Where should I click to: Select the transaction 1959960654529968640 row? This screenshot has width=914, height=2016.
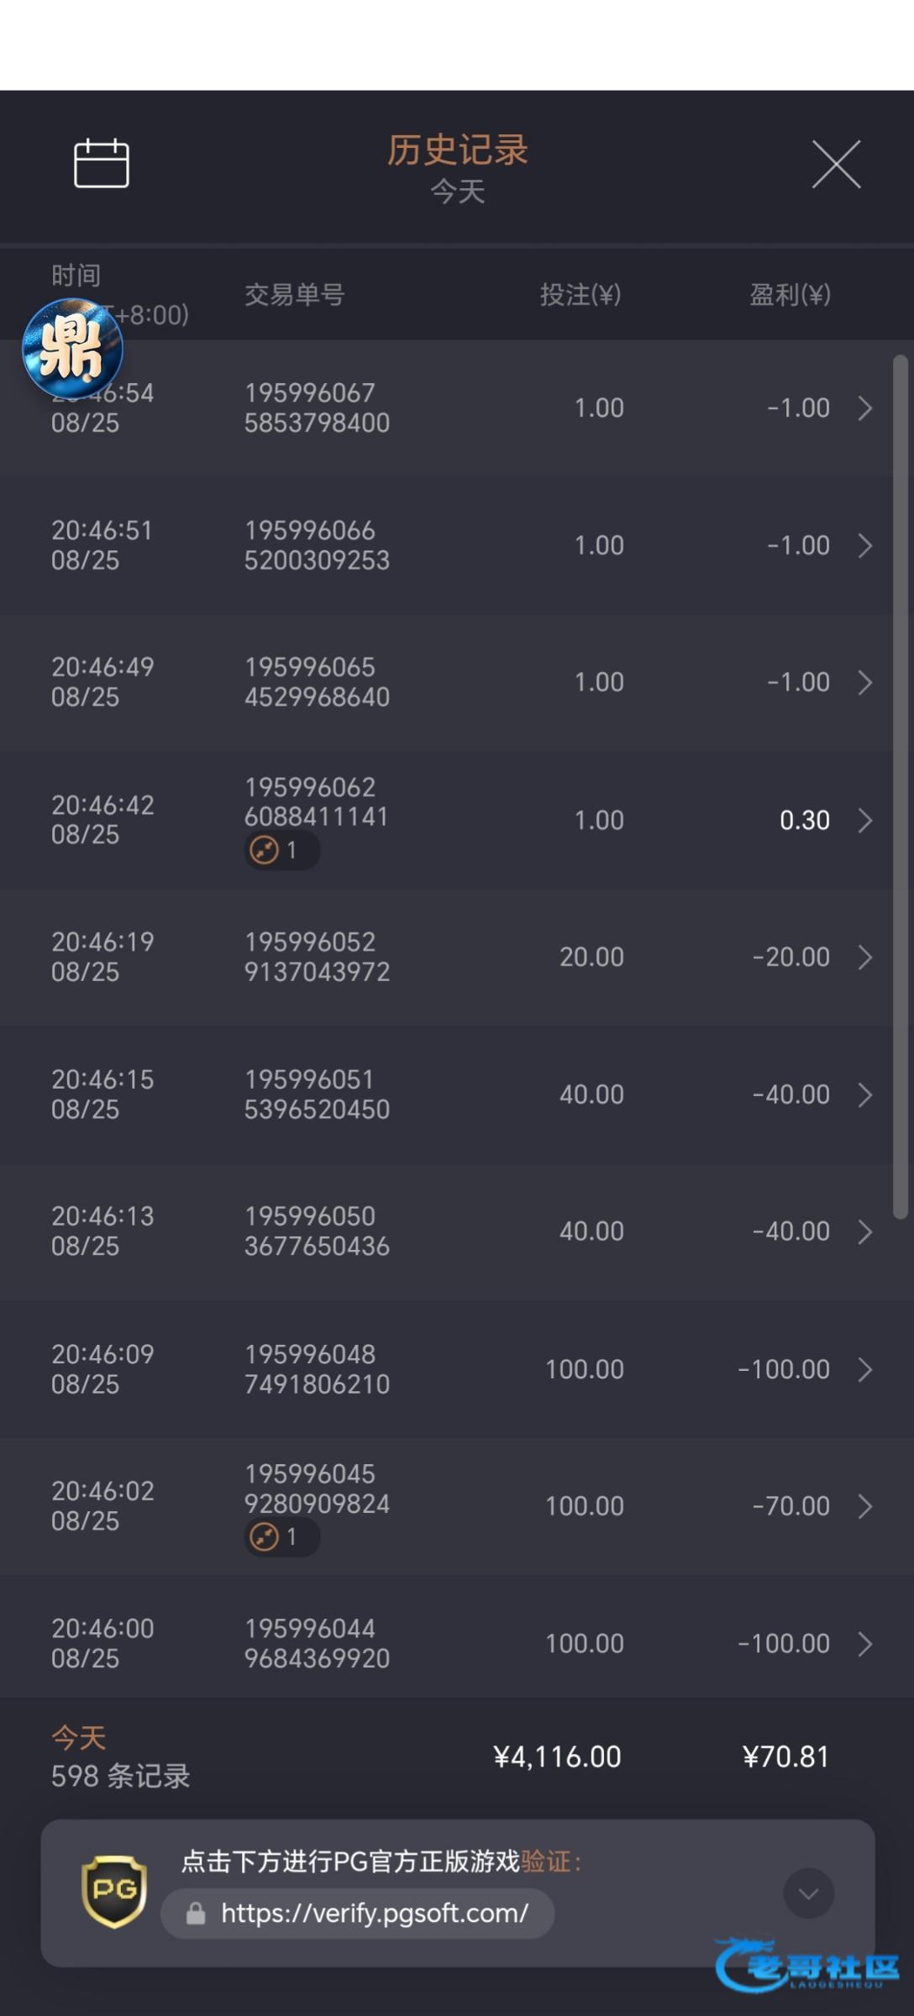(317, 682)
